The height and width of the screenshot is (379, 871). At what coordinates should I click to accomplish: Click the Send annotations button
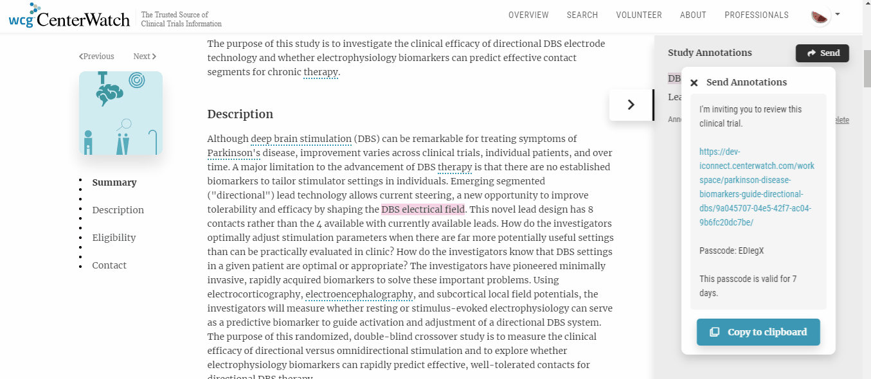(x=822, y=53)
